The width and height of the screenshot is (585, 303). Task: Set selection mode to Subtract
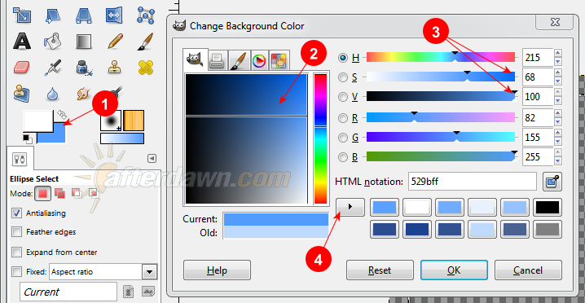[77, 193]
